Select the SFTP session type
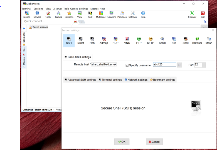The width and height of the screenshot is (217, 150). click(x=151, y=41)
